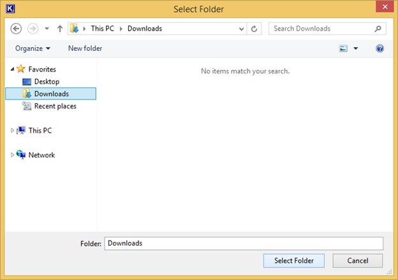Click the search magnifier icon
Screen dimensions: 398x280
378,29
